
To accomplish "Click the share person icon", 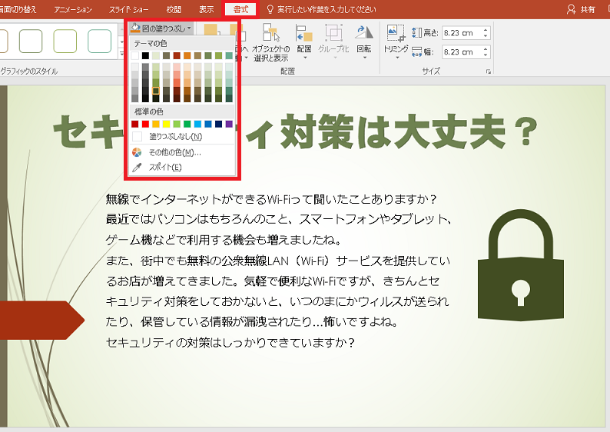I will coord(571,9).
